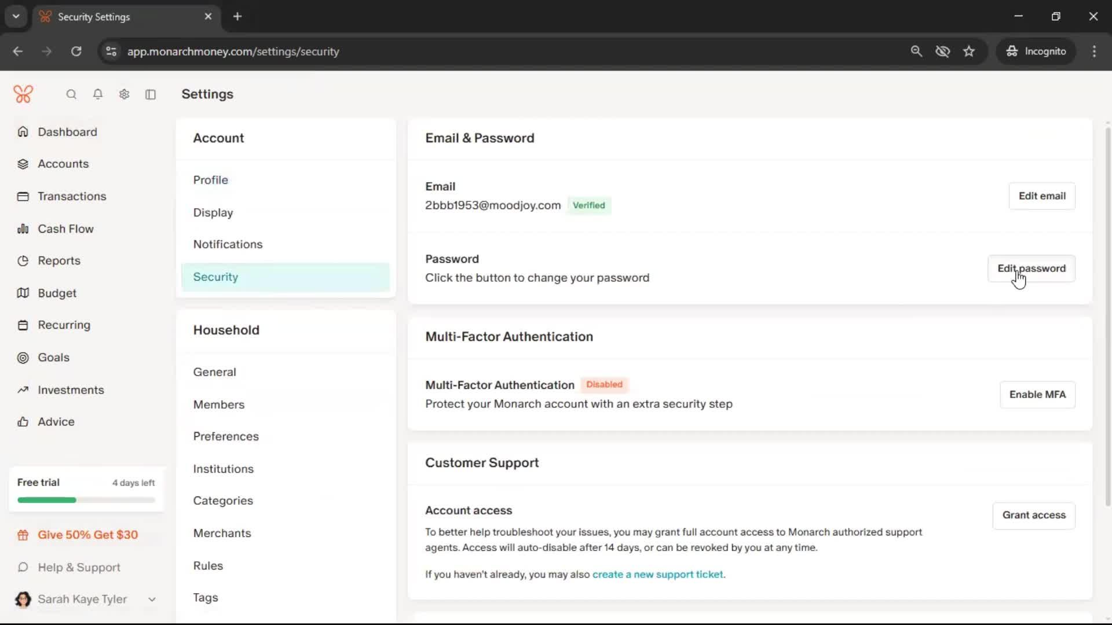Click the Monarch butterfly logo

(23, 94)
